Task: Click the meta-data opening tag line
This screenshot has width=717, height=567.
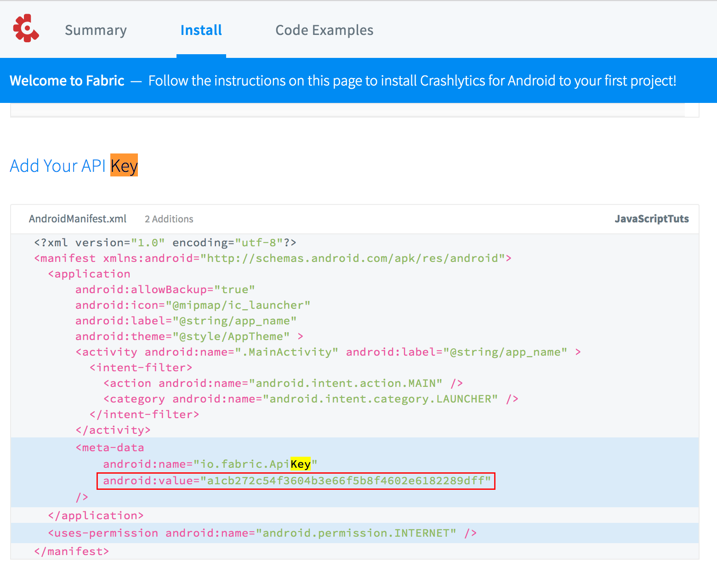Action: click(110, 448)
